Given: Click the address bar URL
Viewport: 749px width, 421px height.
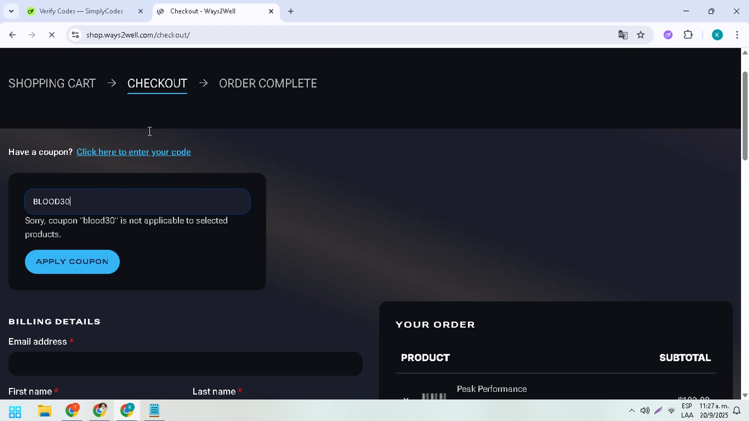Looking at the screenshot, I should [138, 35].
